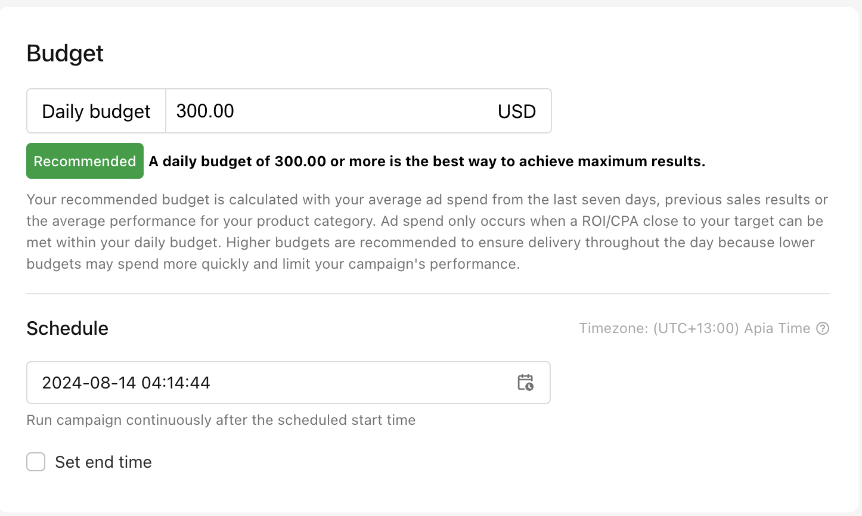Click the Daily budget type label
This screenshot has width=862, height=516.
[96, 111]
